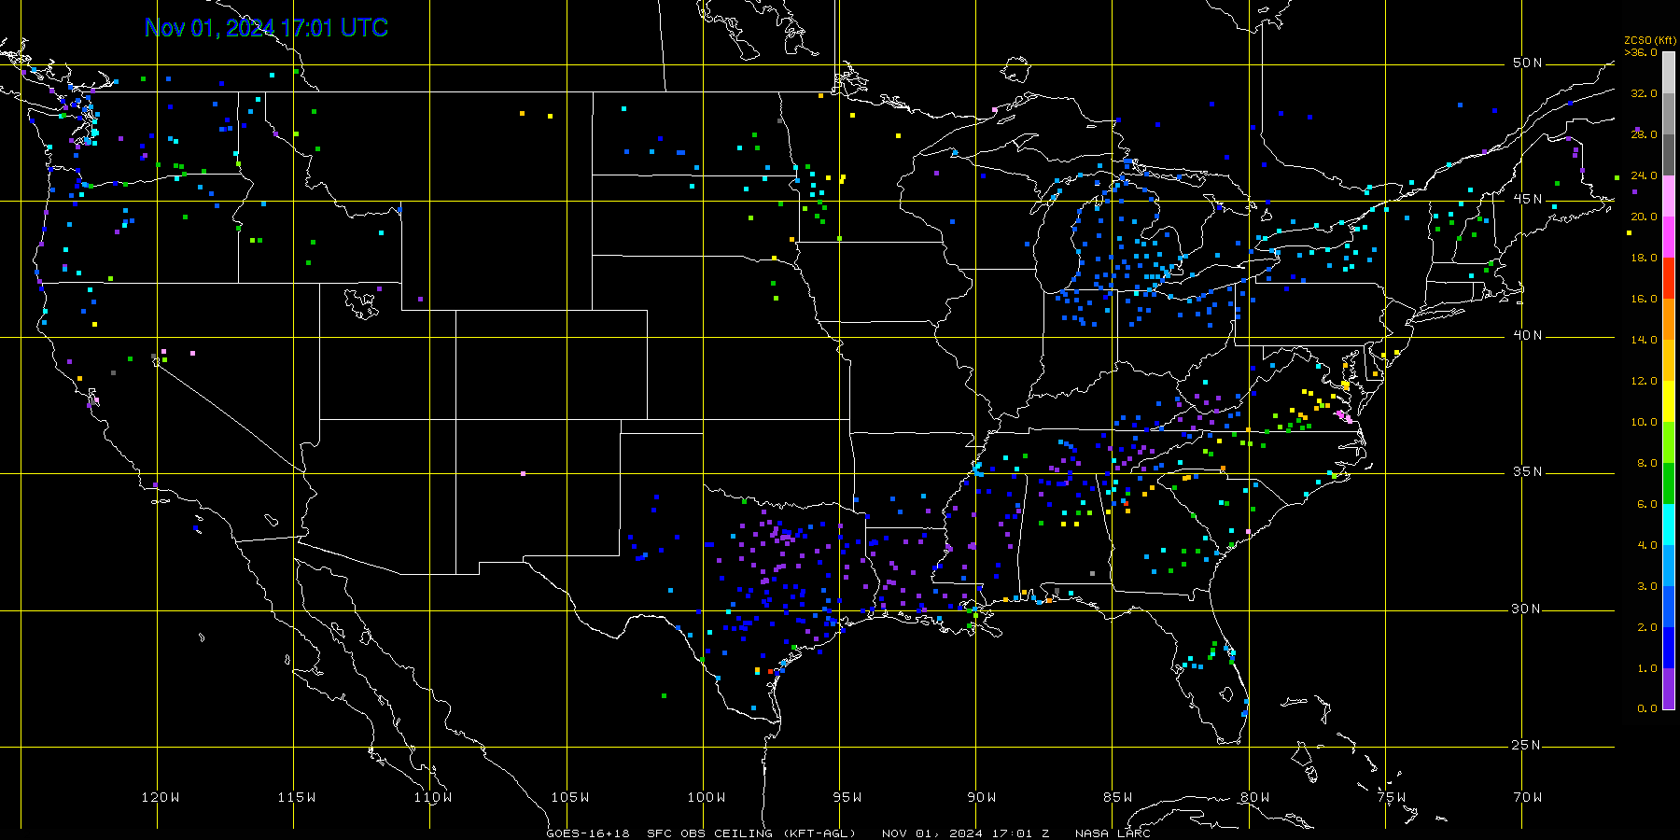The image size is (1680, 840).
Task: Select the legend band between 12.0 and 14.0
Action: click(x=1669, y=360)
